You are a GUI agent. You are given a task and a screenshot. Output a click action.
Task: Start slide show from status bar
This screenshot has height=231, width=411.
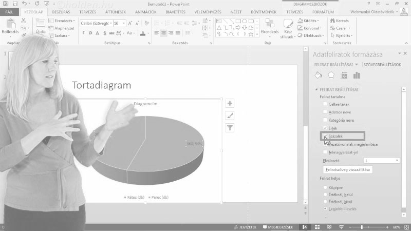click(x=341, y=227)
